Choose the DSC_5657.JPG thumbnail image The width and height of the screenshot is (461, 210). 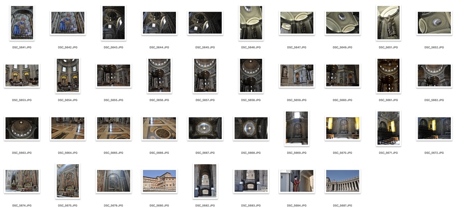click(205, 75)
